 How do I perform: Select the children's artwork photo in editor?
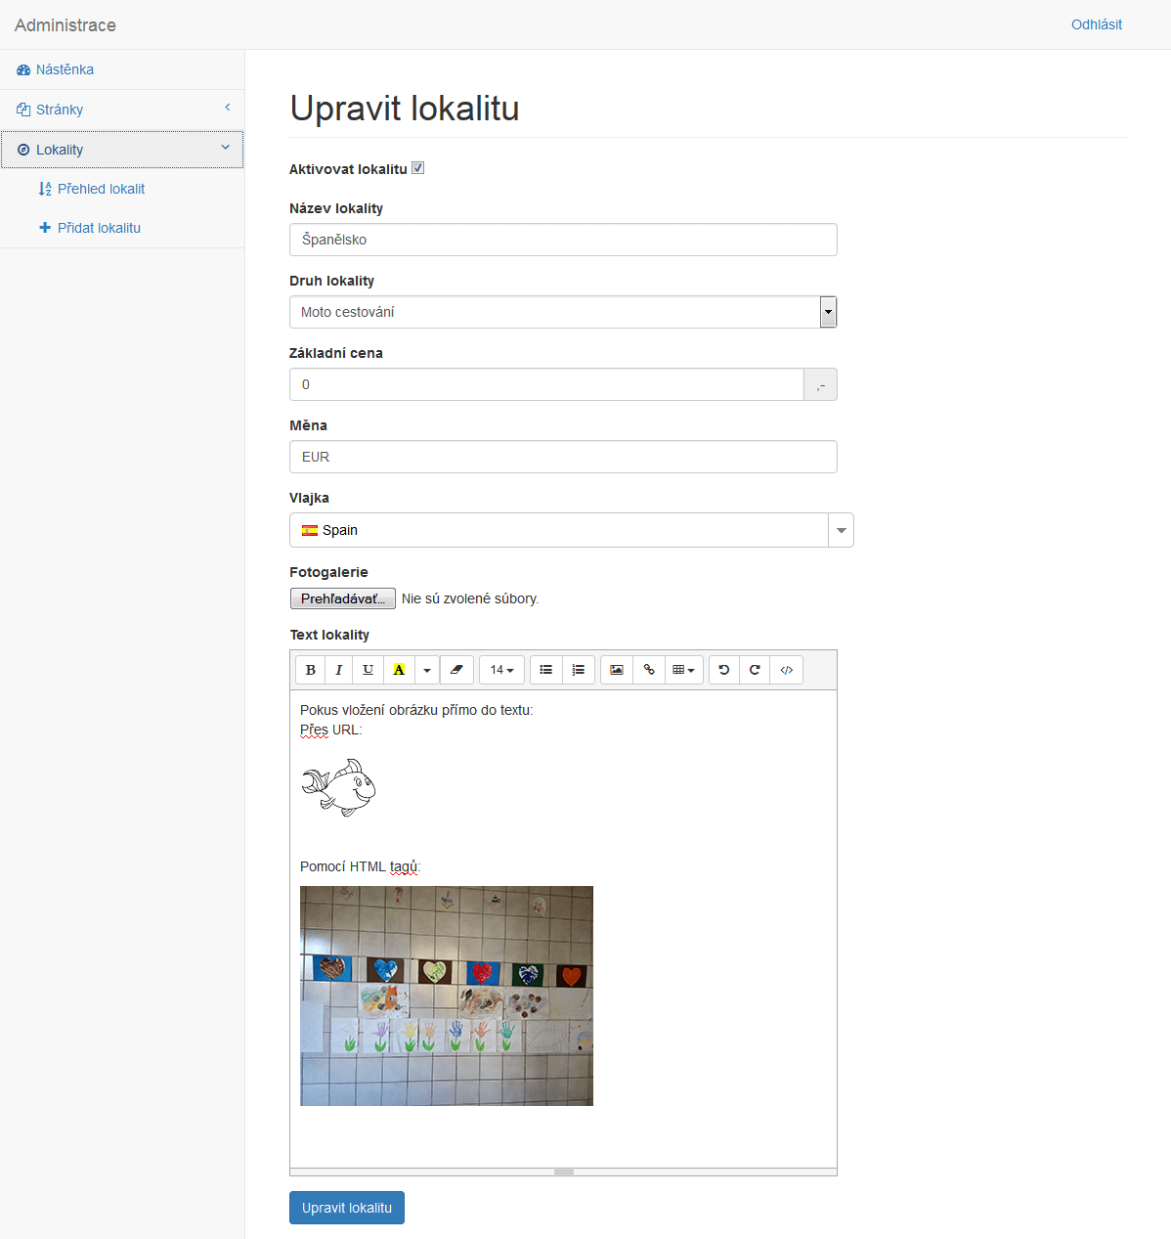(447, 996)
